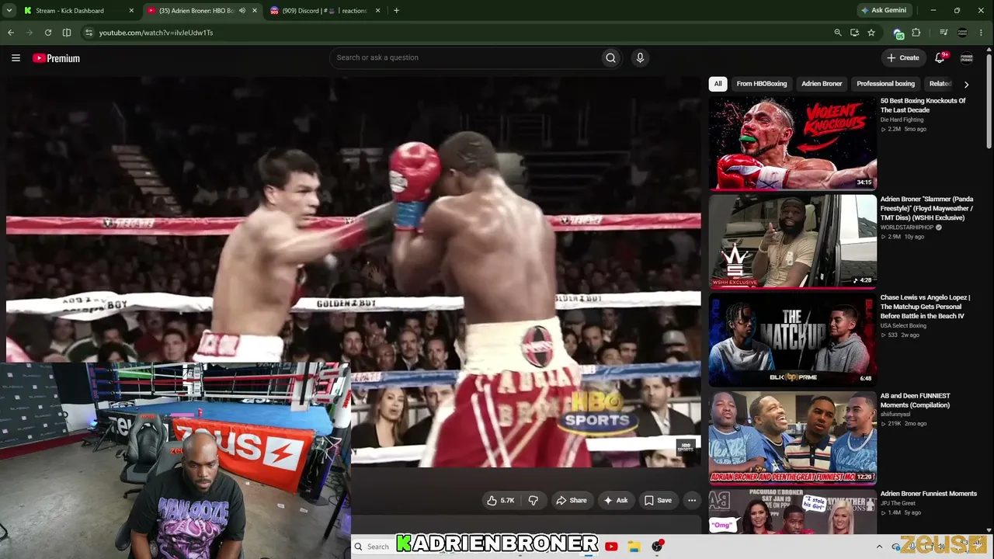Click the search magnifier button on YouTube
Image resolution: width=994 pixels, height=559 pixels.
610,57
